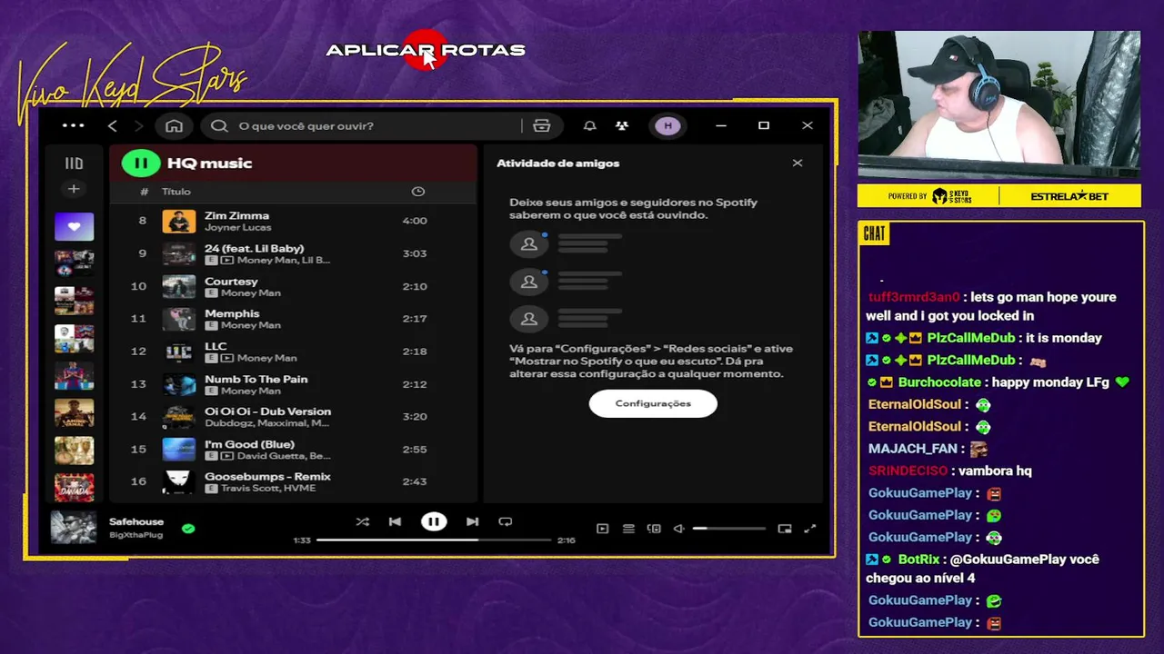Open the miniplayer icon

[785, 529]
